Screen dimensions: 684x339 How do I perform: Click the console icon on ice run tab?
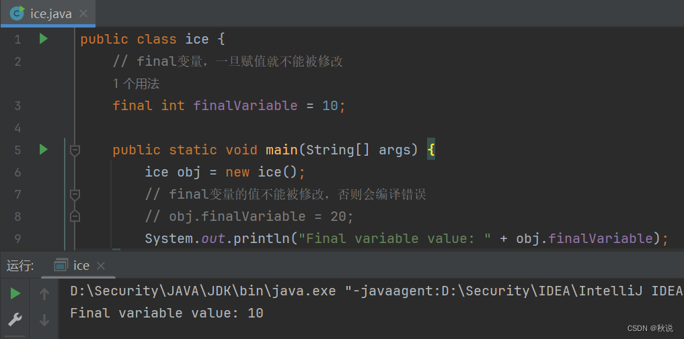(x=61, y=265)
